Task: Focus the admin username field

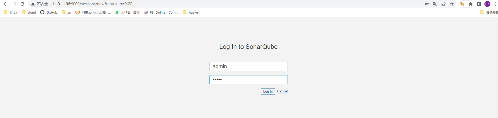Action: click(x=249, y=66)
